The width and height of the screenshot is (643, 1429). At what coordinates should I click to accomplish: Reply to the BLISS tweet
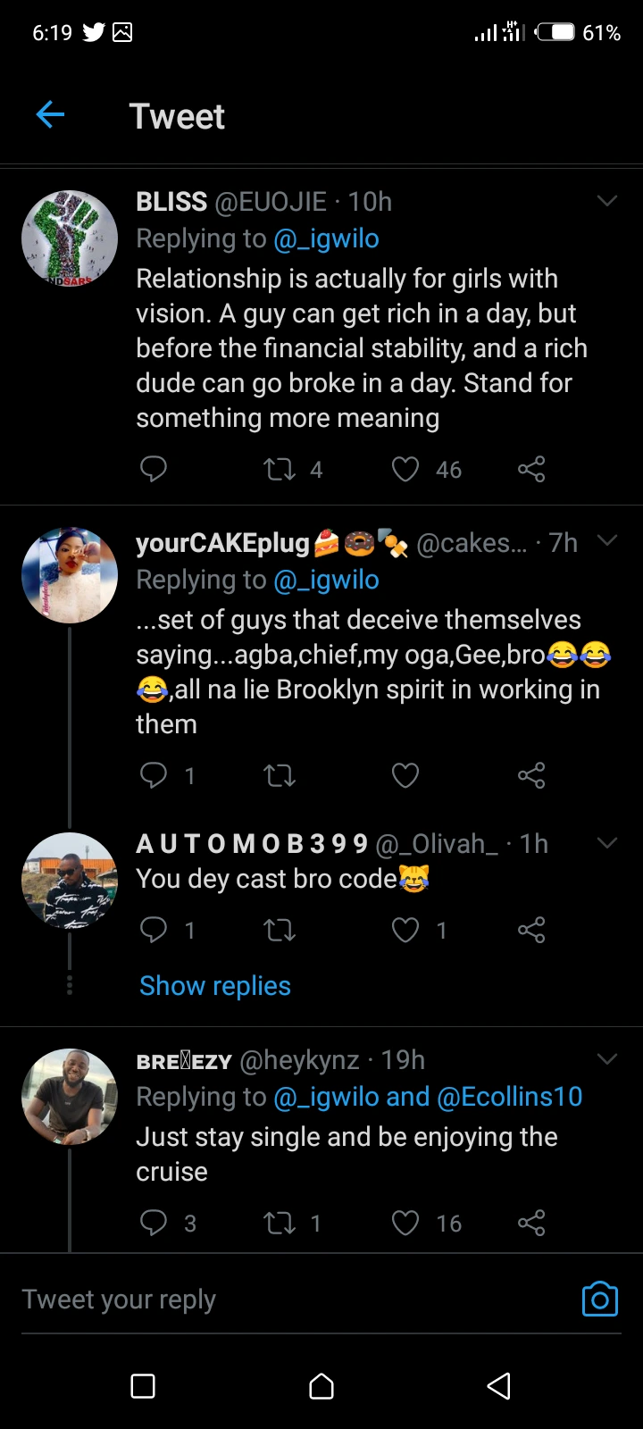tap(154, 469)
